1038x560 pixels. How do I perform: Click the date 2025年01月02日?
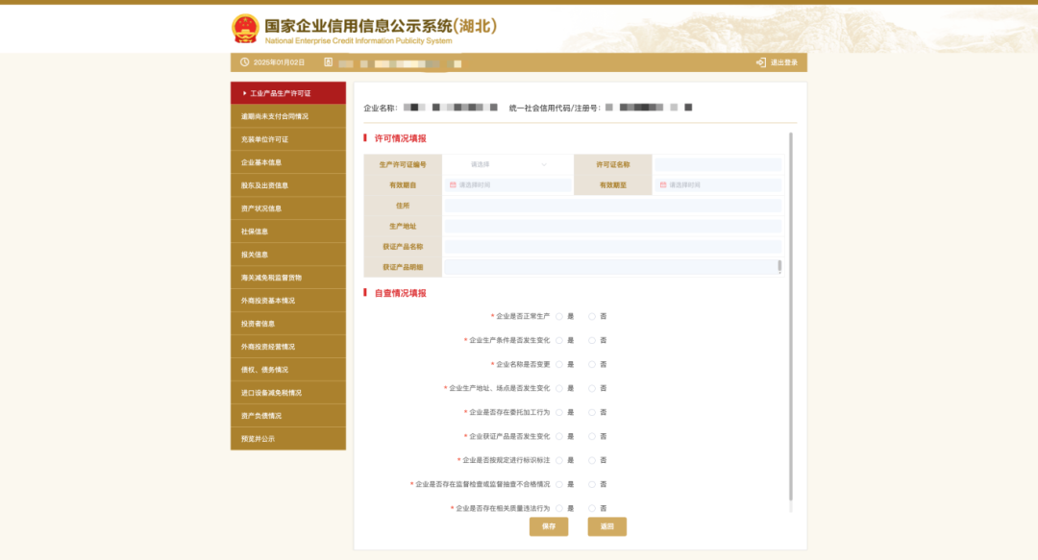pyautogui.click(x=279, y=62)
